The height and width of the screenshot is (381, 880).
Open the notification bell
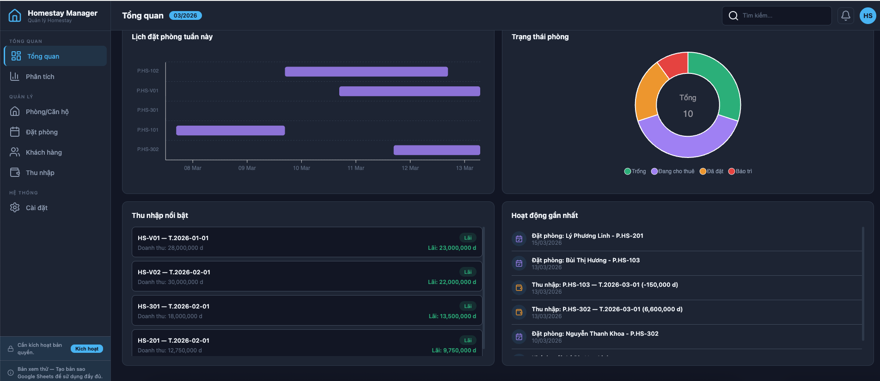click(x=845, y=16)
